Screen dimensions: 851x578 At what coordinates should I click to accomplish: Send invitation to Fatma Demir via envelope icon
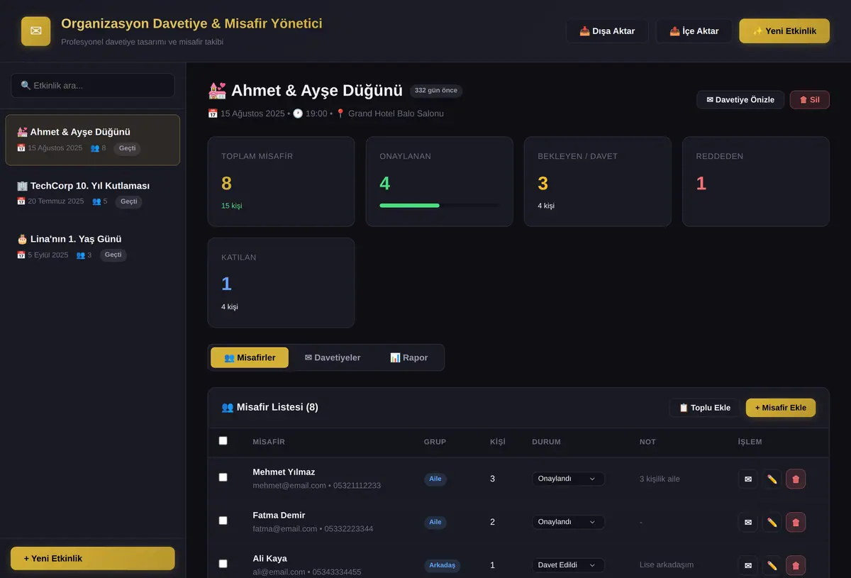[748, 522]
